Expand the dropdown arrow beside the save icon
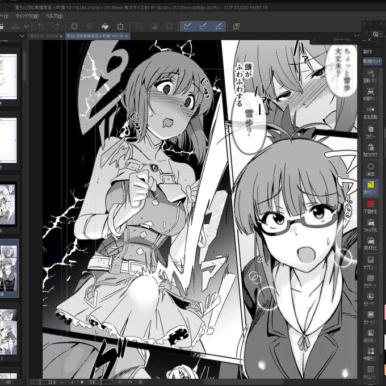The width and height of the screenshot is (386, 386). point(27,26)
